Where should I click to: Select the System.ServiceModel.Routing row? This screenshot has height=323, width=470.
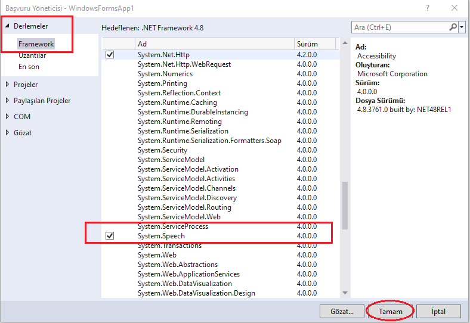220,207
